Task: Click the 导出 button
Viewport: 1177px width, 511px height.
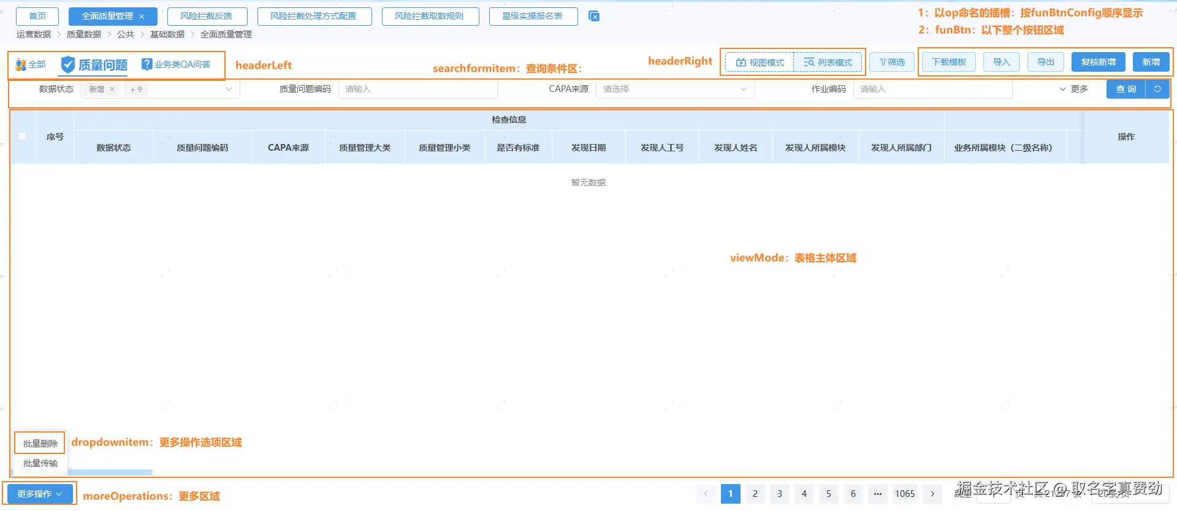Action: click(x=1046, y=62)
